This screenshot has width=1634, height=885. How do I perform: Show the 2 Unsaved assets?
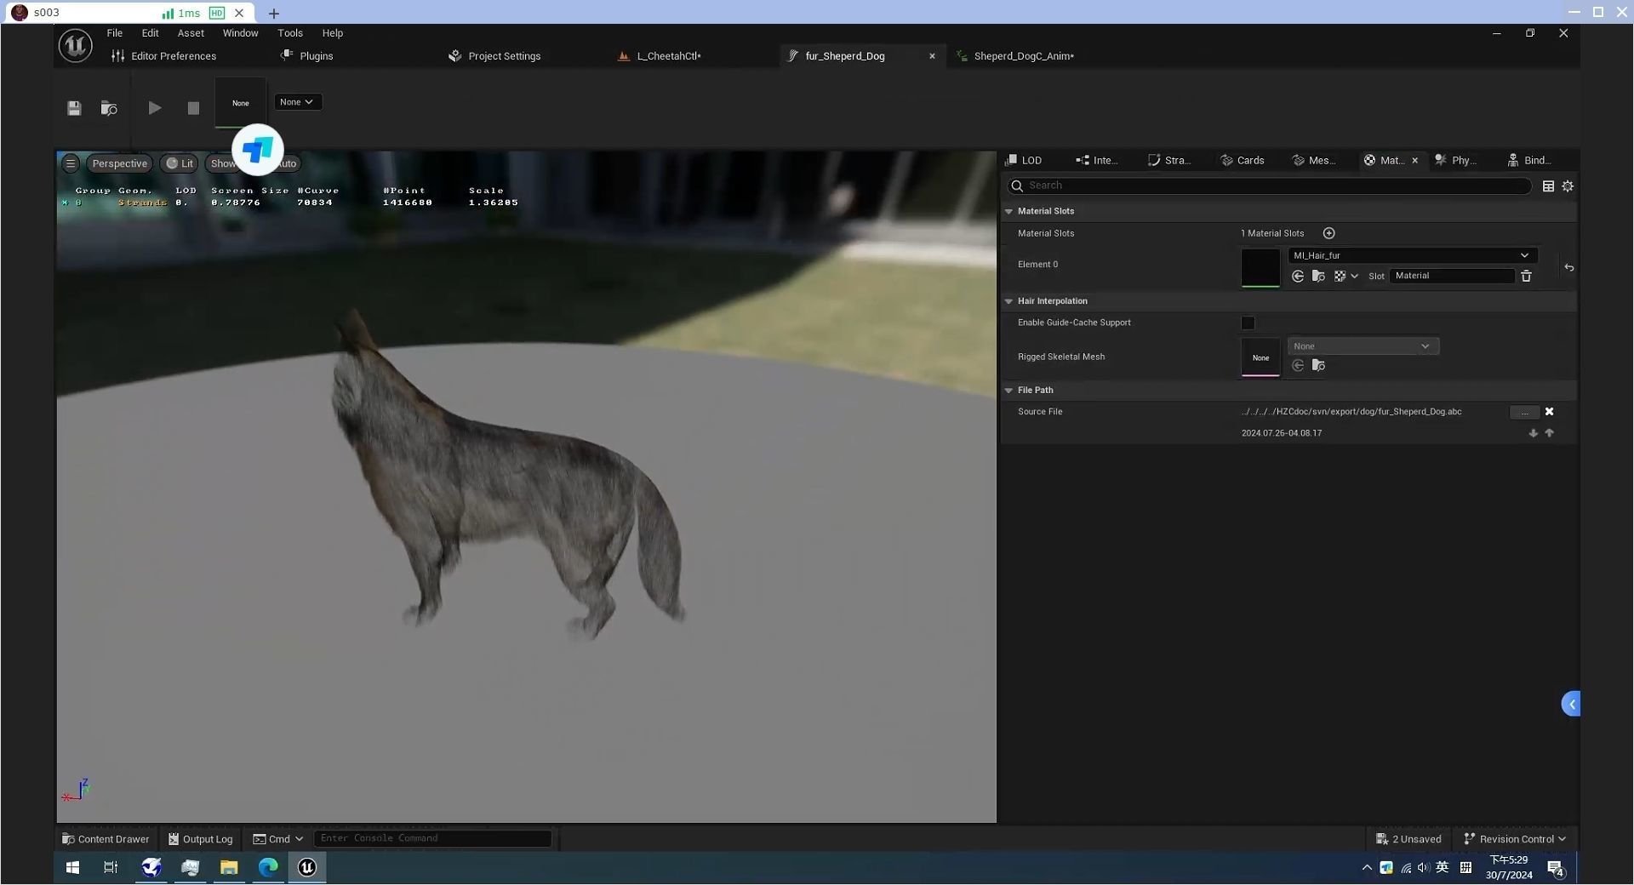pyautogui.click(x=1408, y=839)
